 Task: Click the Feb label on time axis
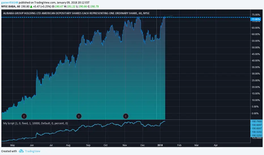179,145
